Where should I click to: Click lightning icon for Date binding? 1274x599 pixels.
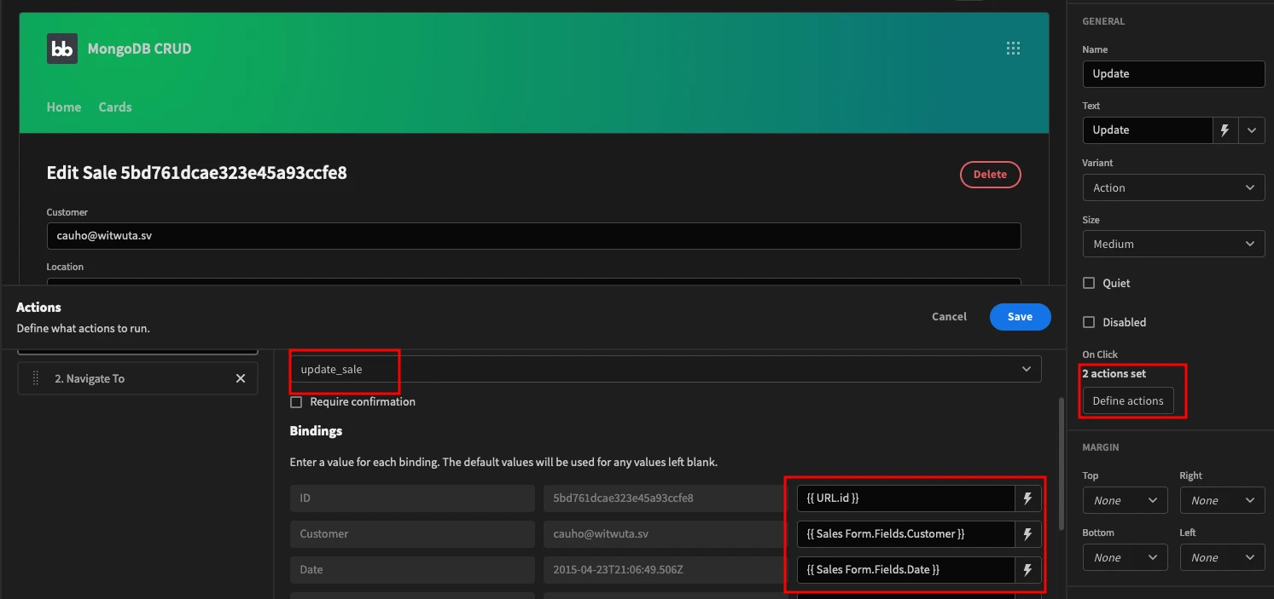(1027, 570)
